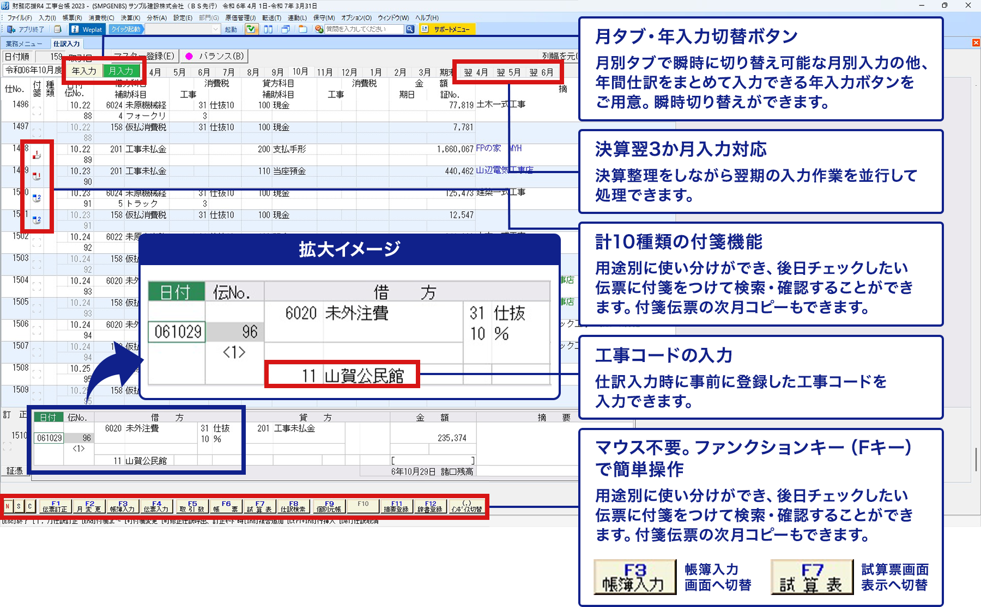Click the green checkmark toolbar icon
This screenshot has width=981, height=607.
point(251,29)
